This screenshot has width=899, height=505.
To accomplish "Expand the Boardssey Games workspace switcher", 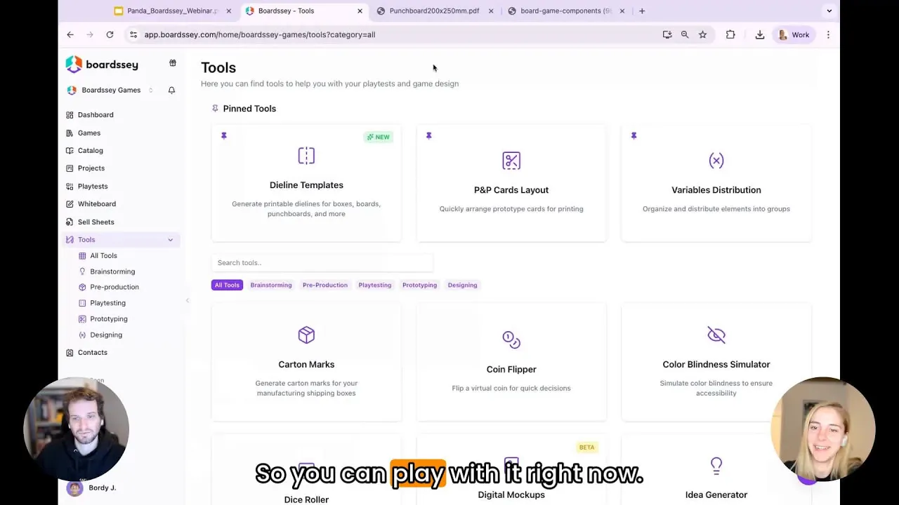I will coord(110,90).
